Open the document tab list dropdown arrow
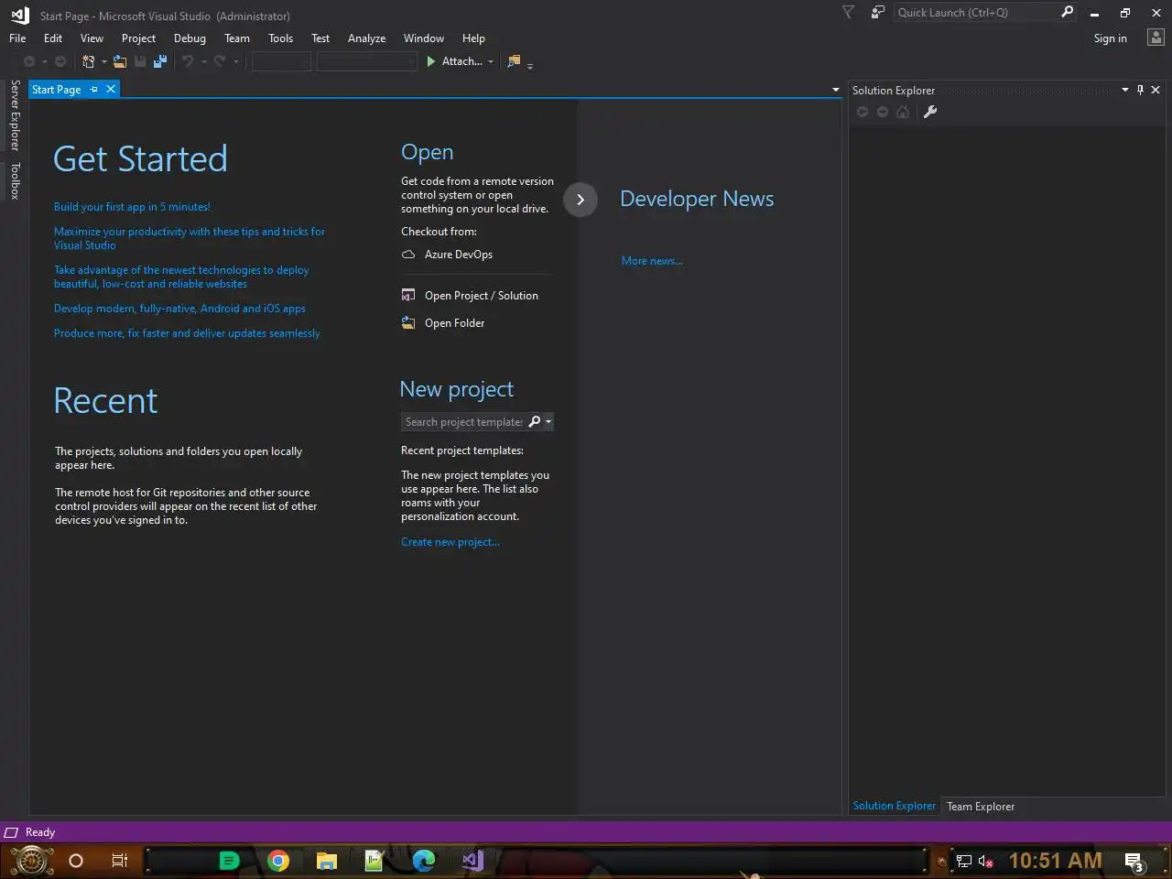This screenshot has width=1172, height=879. [835, 90]
